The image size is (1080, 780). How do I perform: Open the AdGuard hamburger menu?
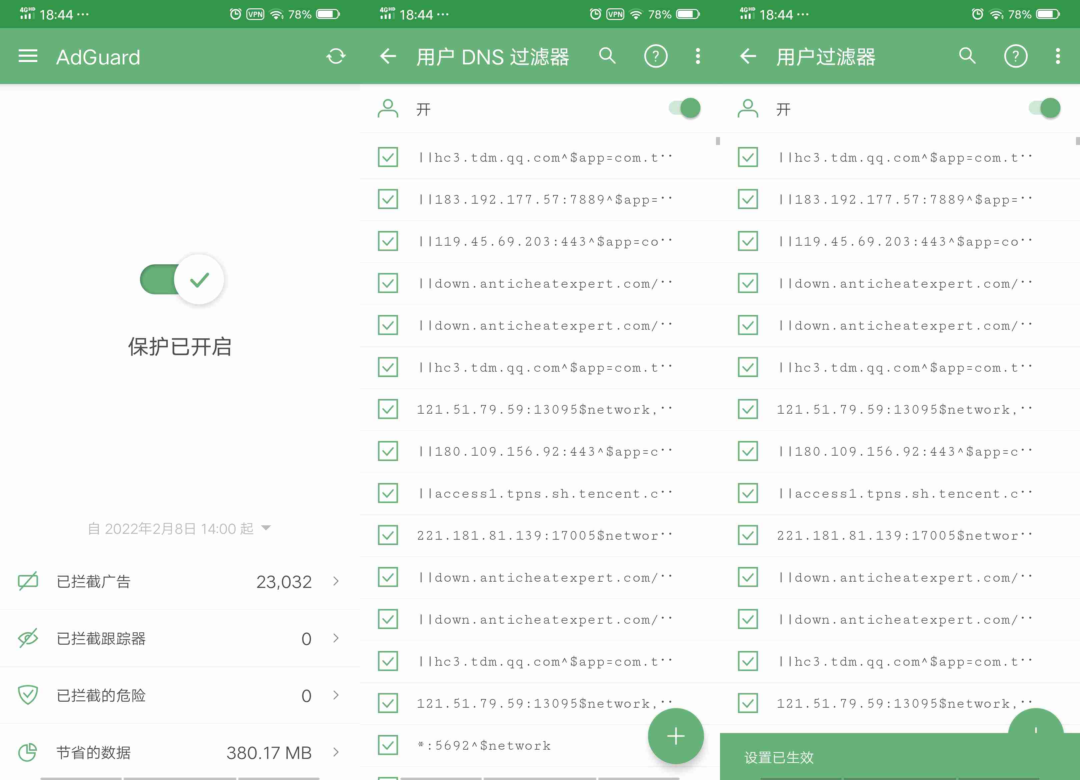point(28,56)
